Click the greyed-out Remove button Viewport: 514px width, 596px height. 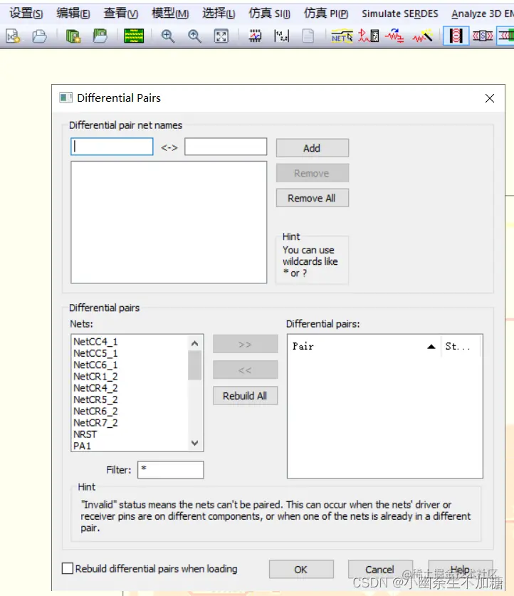pyautogui.click(x=313, y=173)
